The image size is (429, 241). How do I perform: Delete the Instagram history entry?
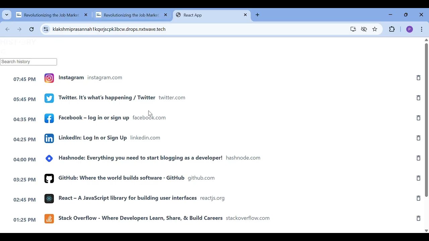click(418, 78)
